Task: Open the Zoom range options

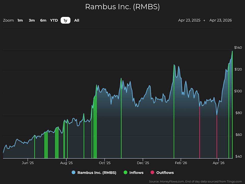Action: click(x=8, y=20)
